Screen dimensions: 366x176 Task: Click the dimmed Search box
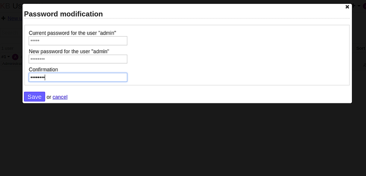[11, 33]
